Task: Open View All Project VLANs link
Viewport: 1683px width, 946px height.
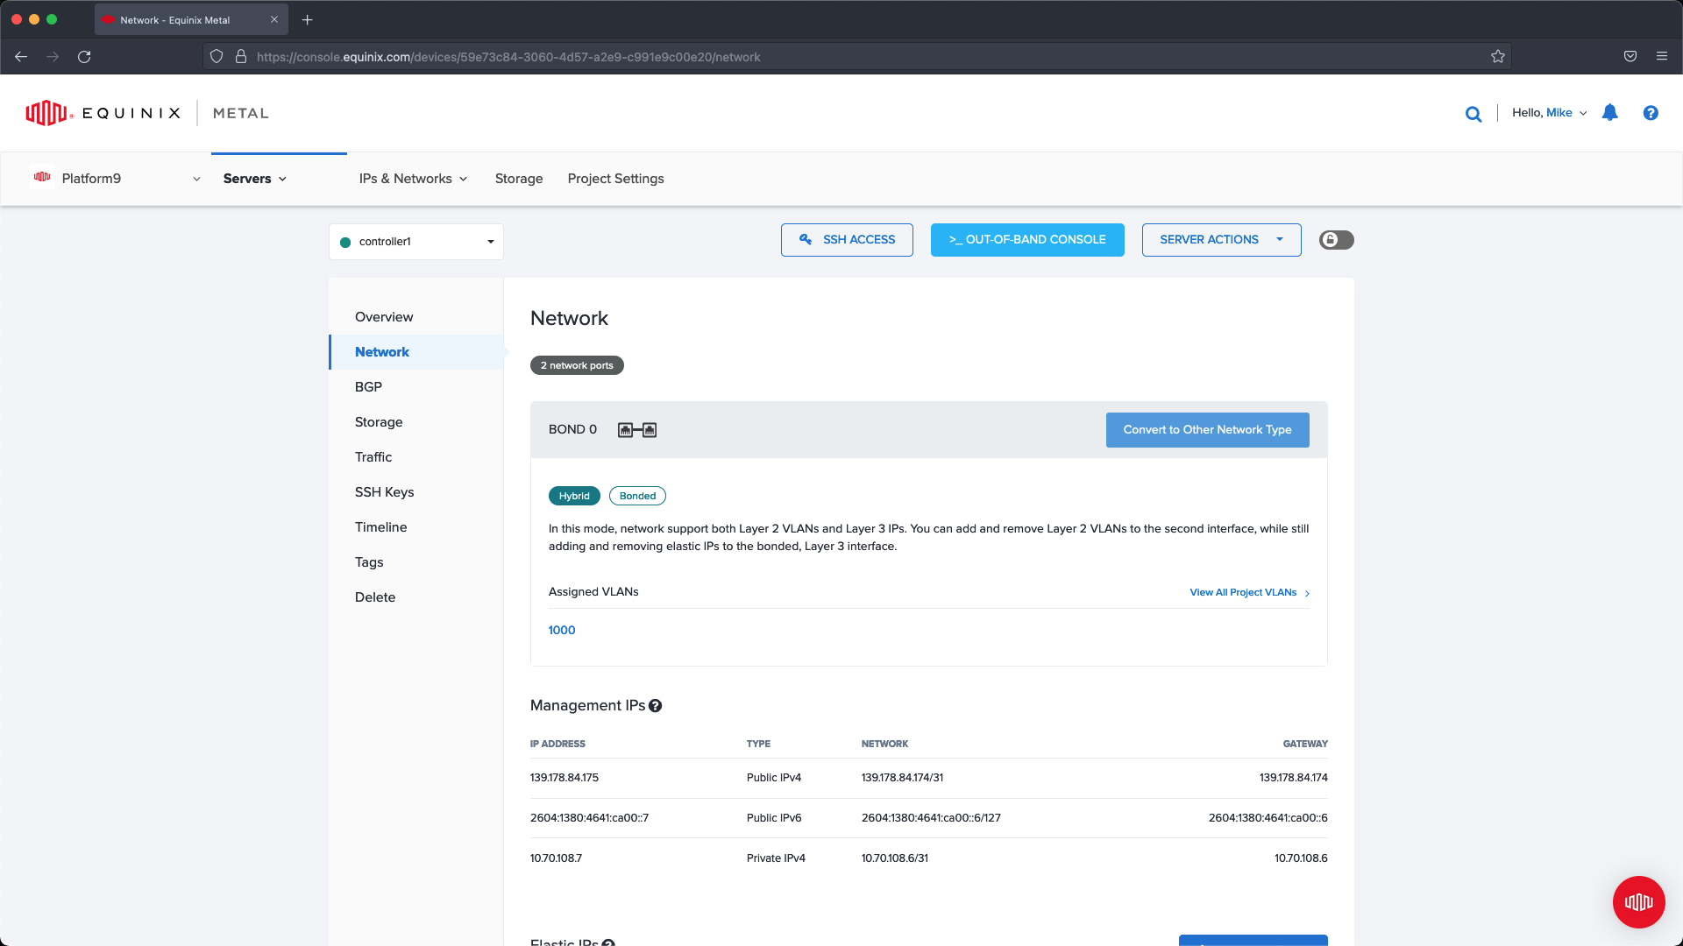Action: coord(1249,593)
